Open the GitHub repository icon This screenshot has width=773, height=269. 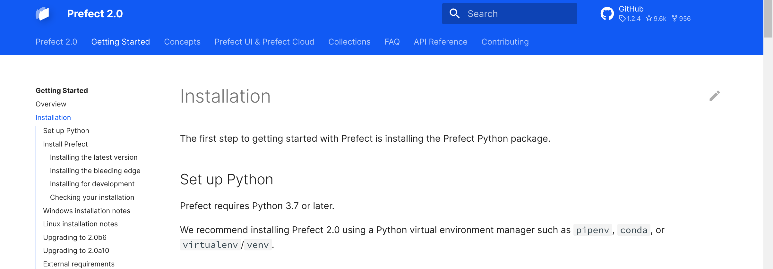point(607,14)
